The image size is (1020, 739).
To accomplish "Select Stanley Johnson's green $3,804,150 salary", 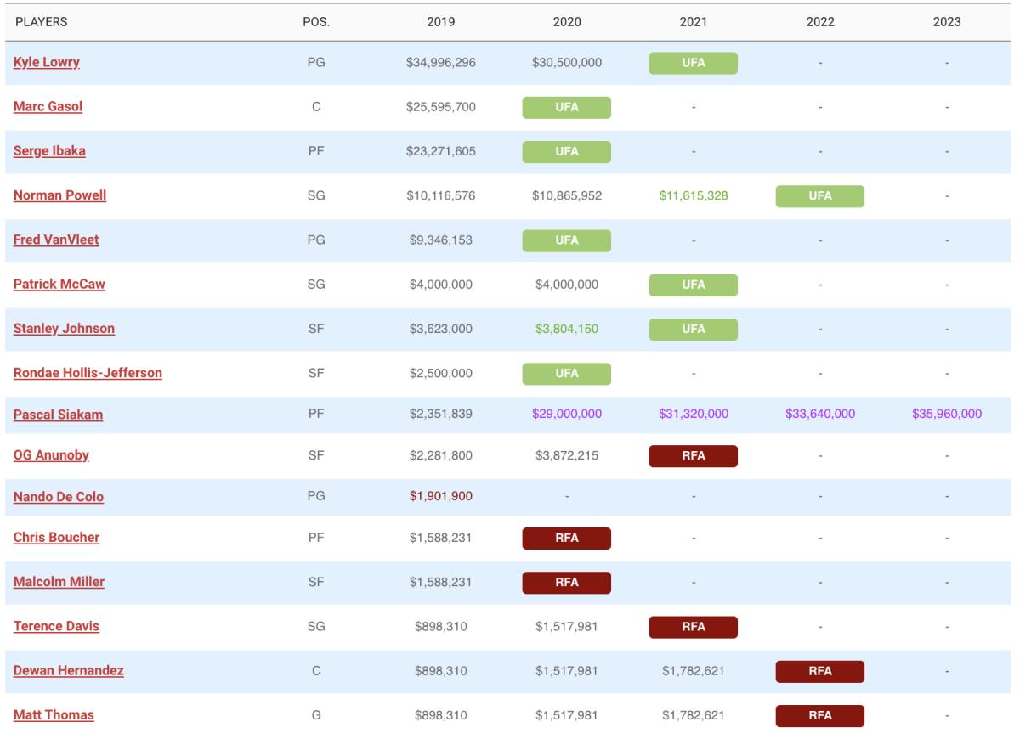I will pyautogui.click(x=566, y=329).
